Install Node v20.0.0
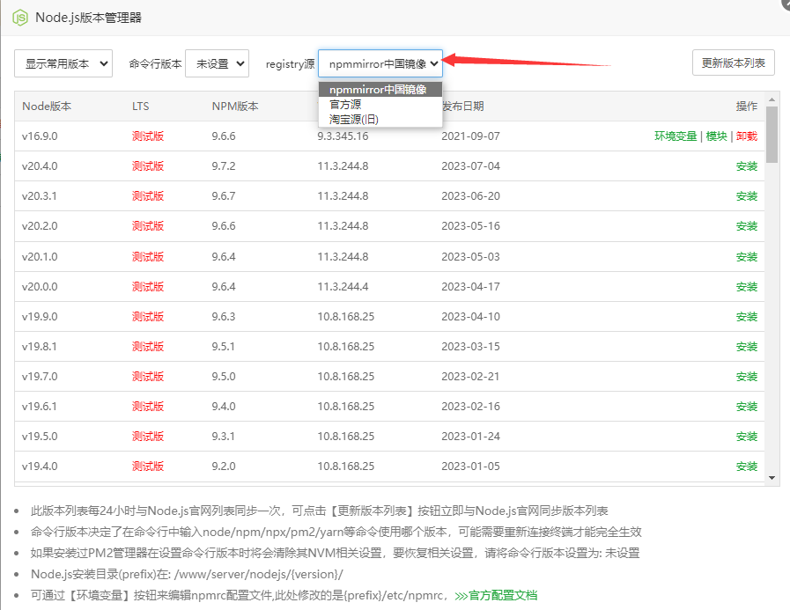 [747, 287]
